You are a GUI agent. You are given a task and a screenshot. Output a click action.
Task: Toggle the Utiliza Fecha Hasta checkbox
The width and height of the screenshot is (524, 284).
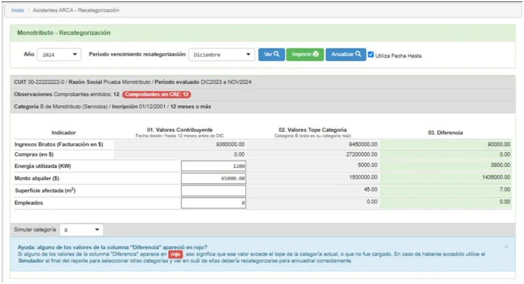pyautogui.click(x=371, y=55)
